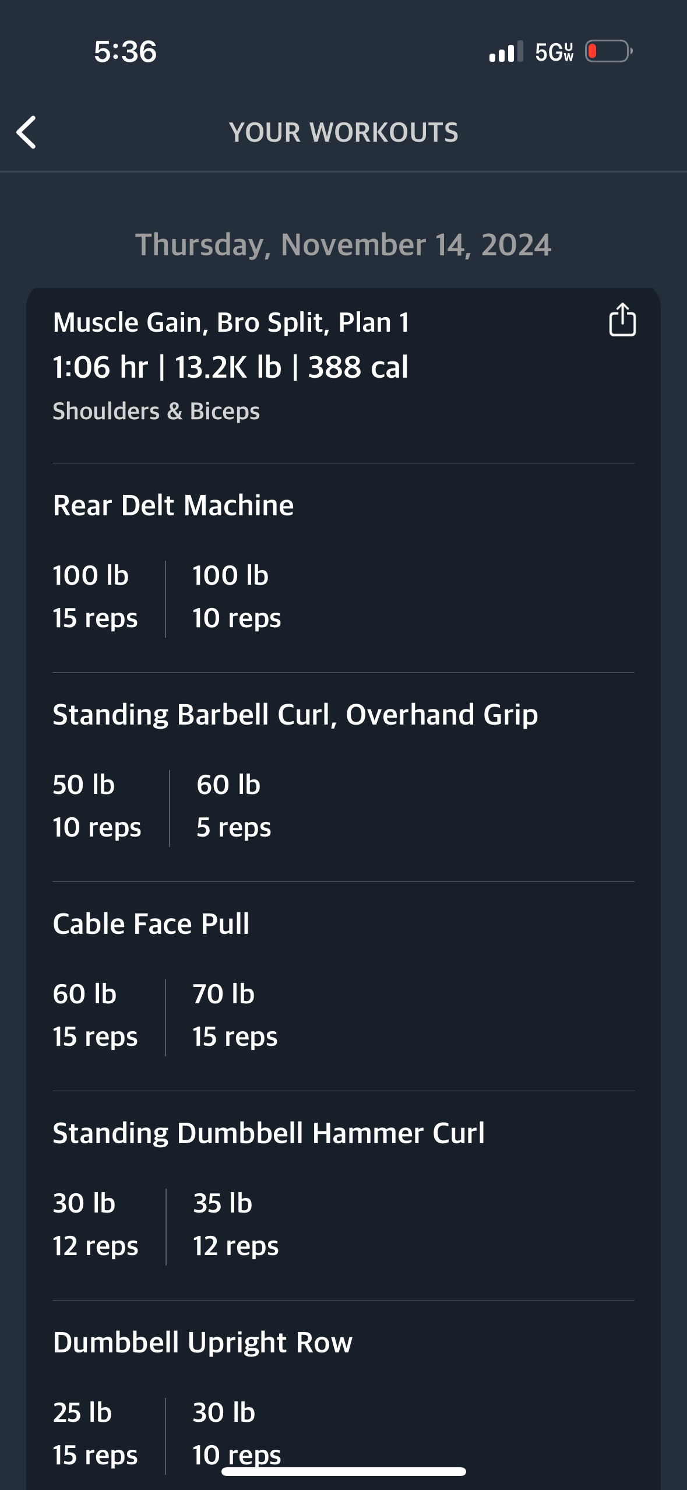Screen dimensions: 687x1490
Task: Tap the 5:36 clock in status bar
Action: point(125,52)
